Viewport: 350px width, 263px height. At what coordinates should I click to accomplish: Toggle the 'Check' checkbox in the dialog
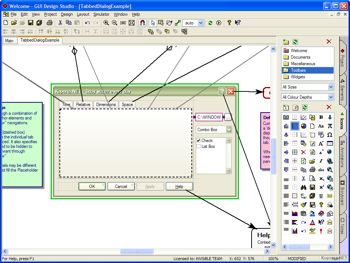[198, 141]
